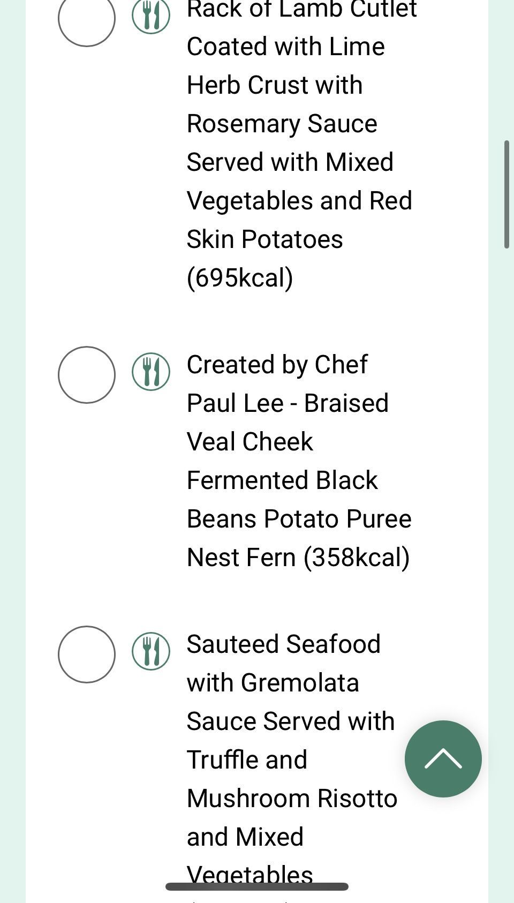Tap the "Skin Potatoes" text line
Image resolution: width=514 pixels, height=903 pixels.
[265, 239]
